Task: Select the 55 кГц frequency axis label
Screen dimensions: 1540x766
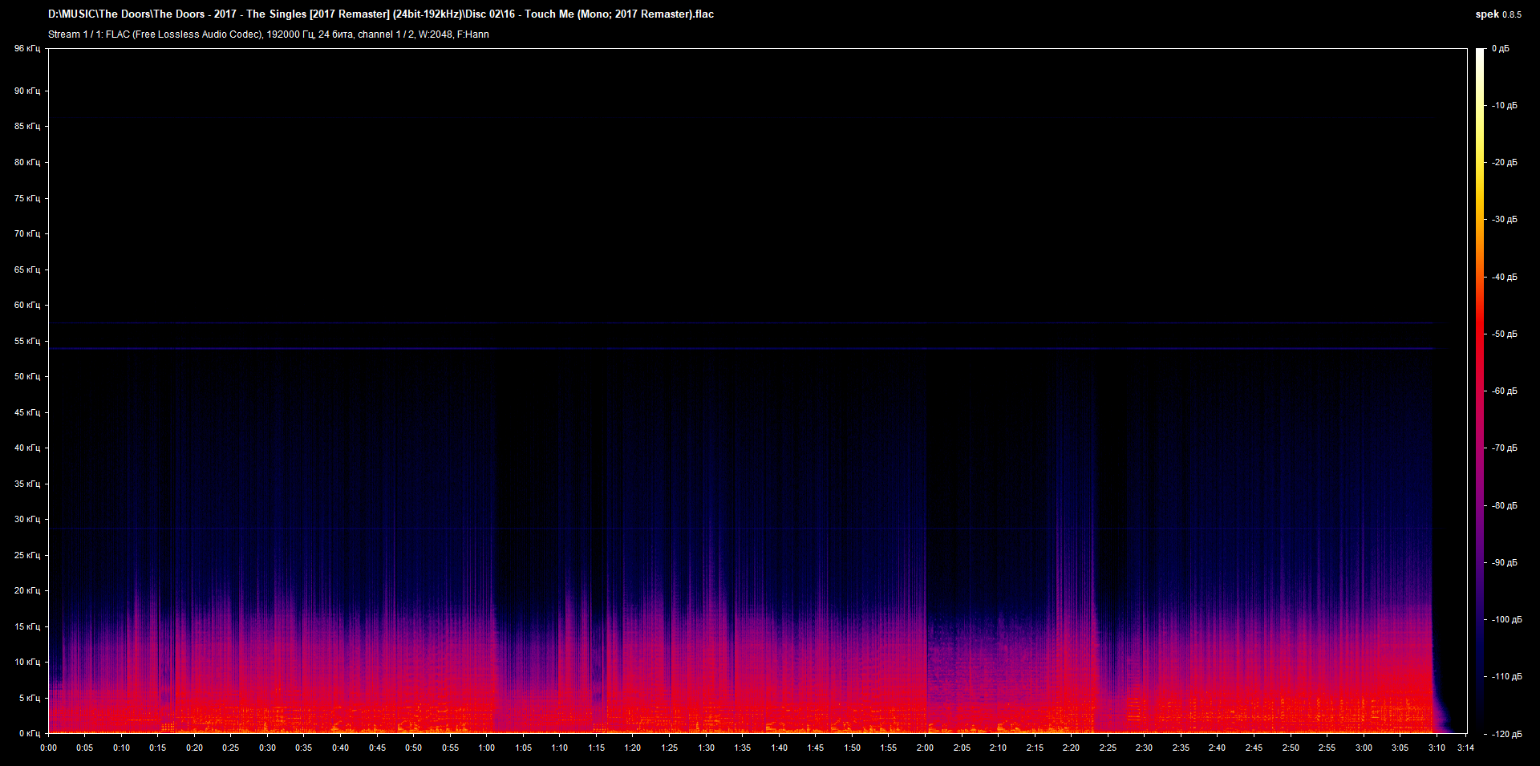Action: tap(26, 341)
